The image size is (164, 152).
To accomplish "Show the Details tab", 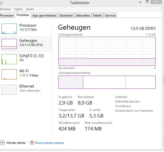I will pyautogui.click(x=97, y=15).
